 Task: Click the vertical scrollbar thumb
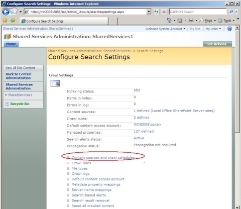(x=237, y=82)
